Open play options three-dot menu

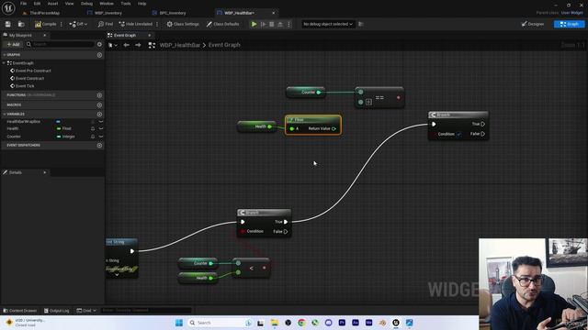[x=288, y=24]
